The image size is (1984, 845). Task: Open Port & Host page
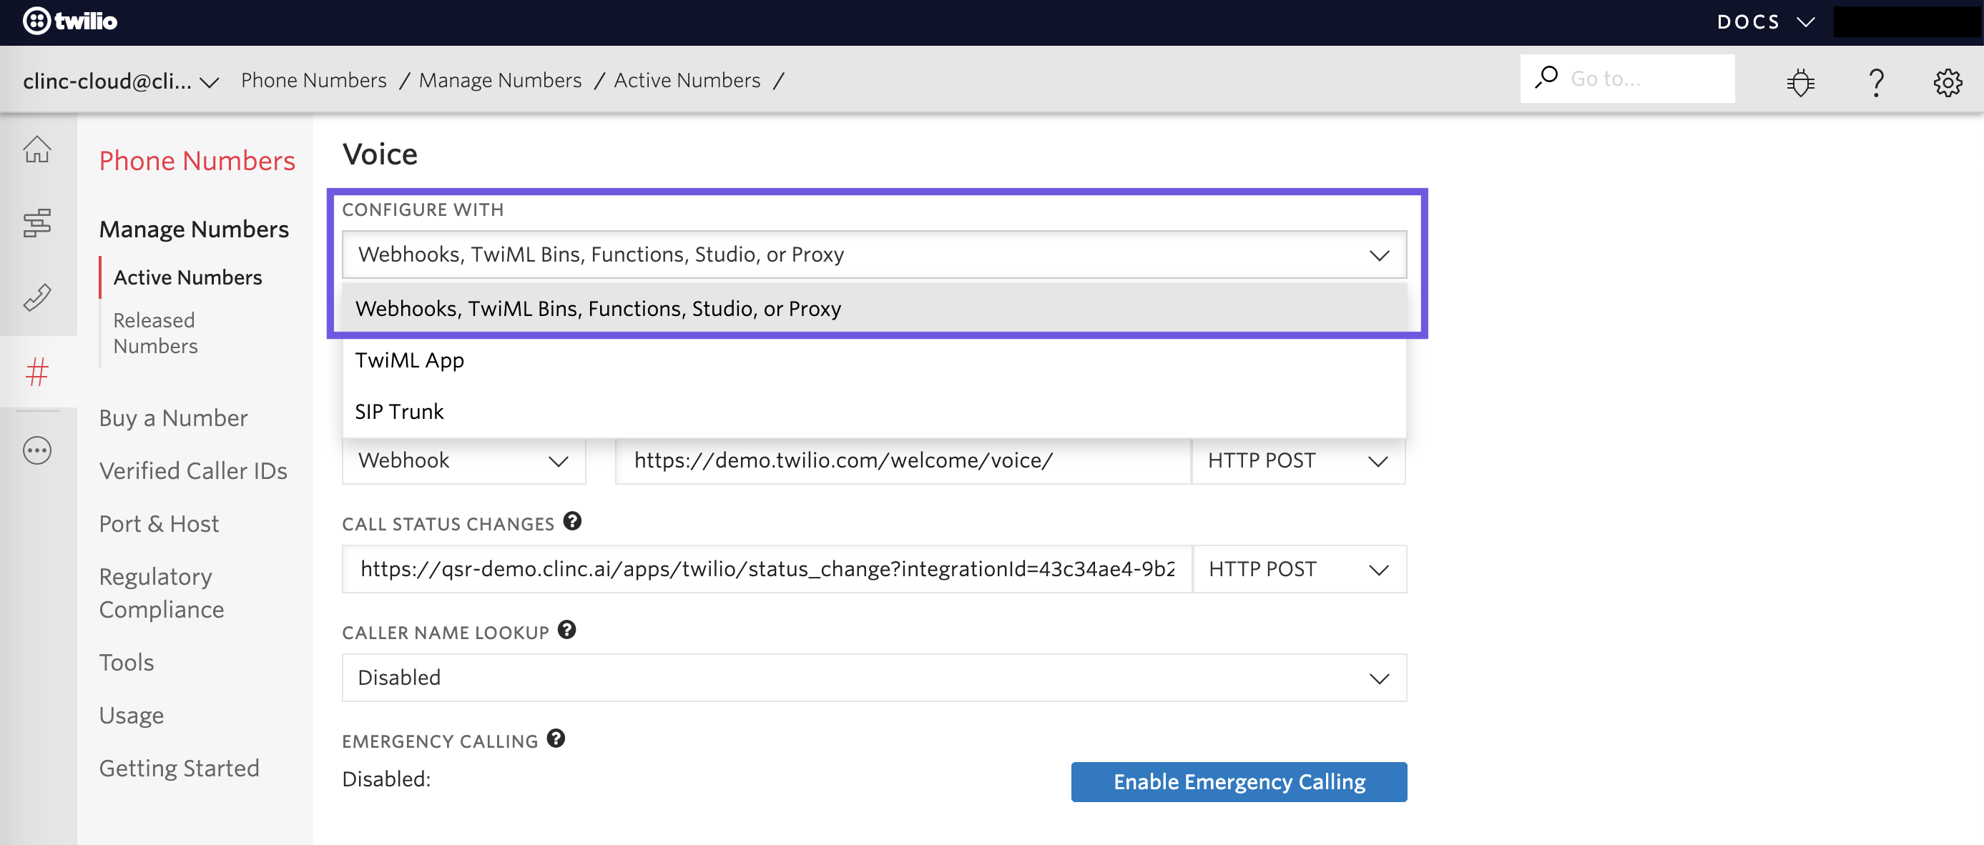click(159, 524)
